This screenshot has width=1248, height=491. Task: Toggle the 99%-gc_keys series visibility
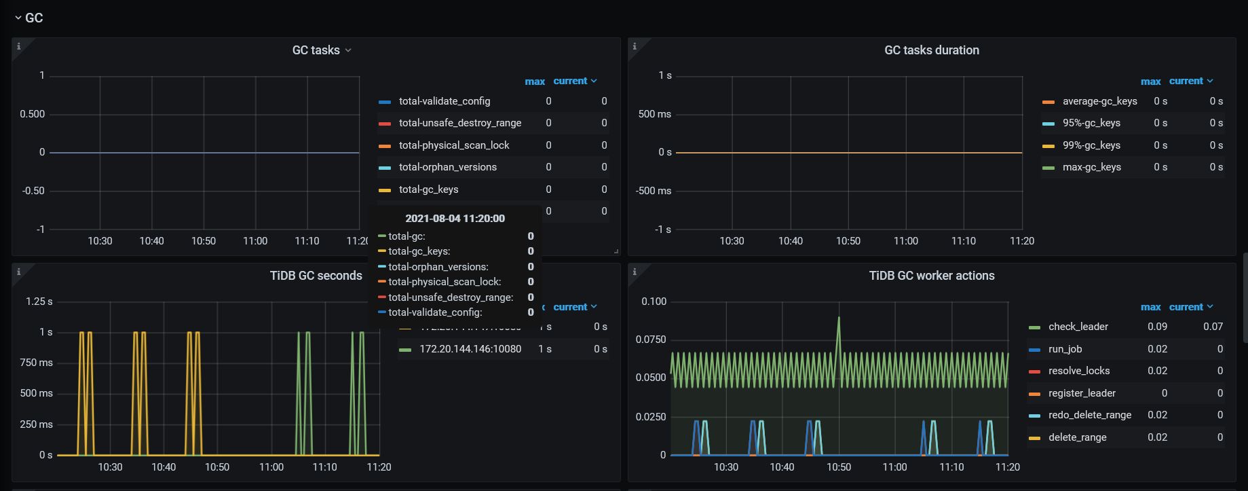point(1091,145)
